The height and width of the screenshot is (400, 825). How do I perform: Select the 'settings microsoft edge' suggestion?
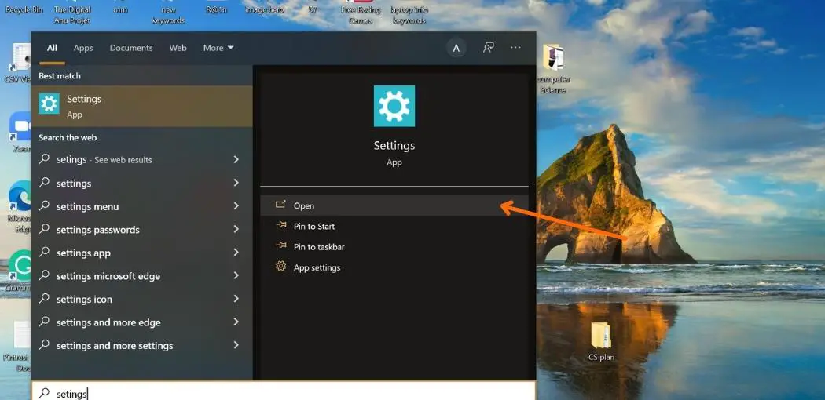tap(142, 275)
